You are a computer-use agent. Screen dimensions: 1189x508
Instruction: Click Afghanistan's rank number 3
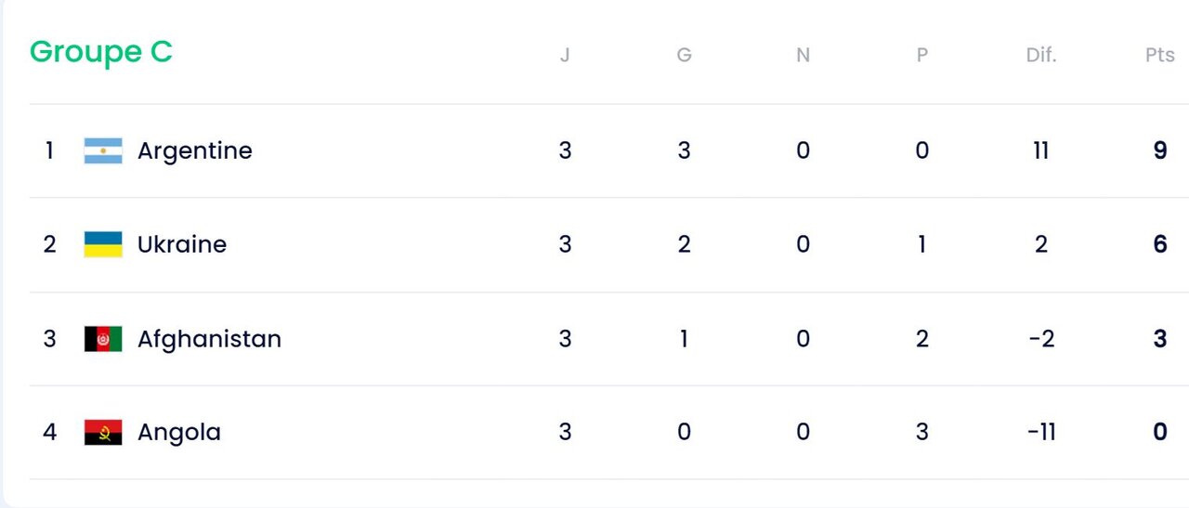point(50,339)
